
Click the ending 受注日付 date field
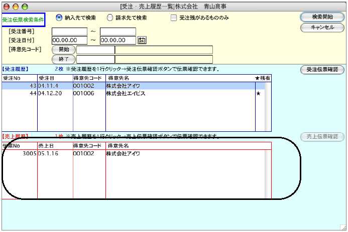(x=118, y=41)
